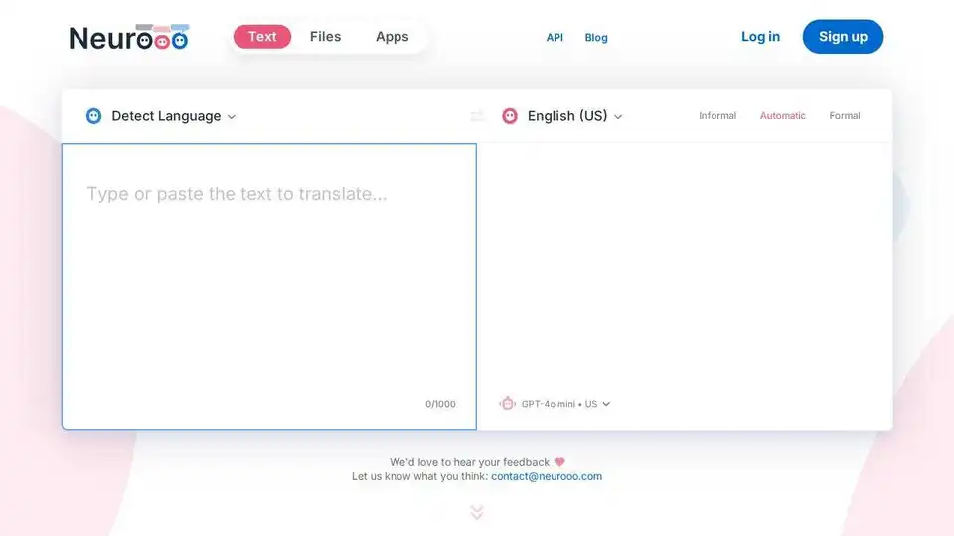This screenshot has height=536, width=954.
Task: Select the Informal tone option
Action: pos(717,115)
